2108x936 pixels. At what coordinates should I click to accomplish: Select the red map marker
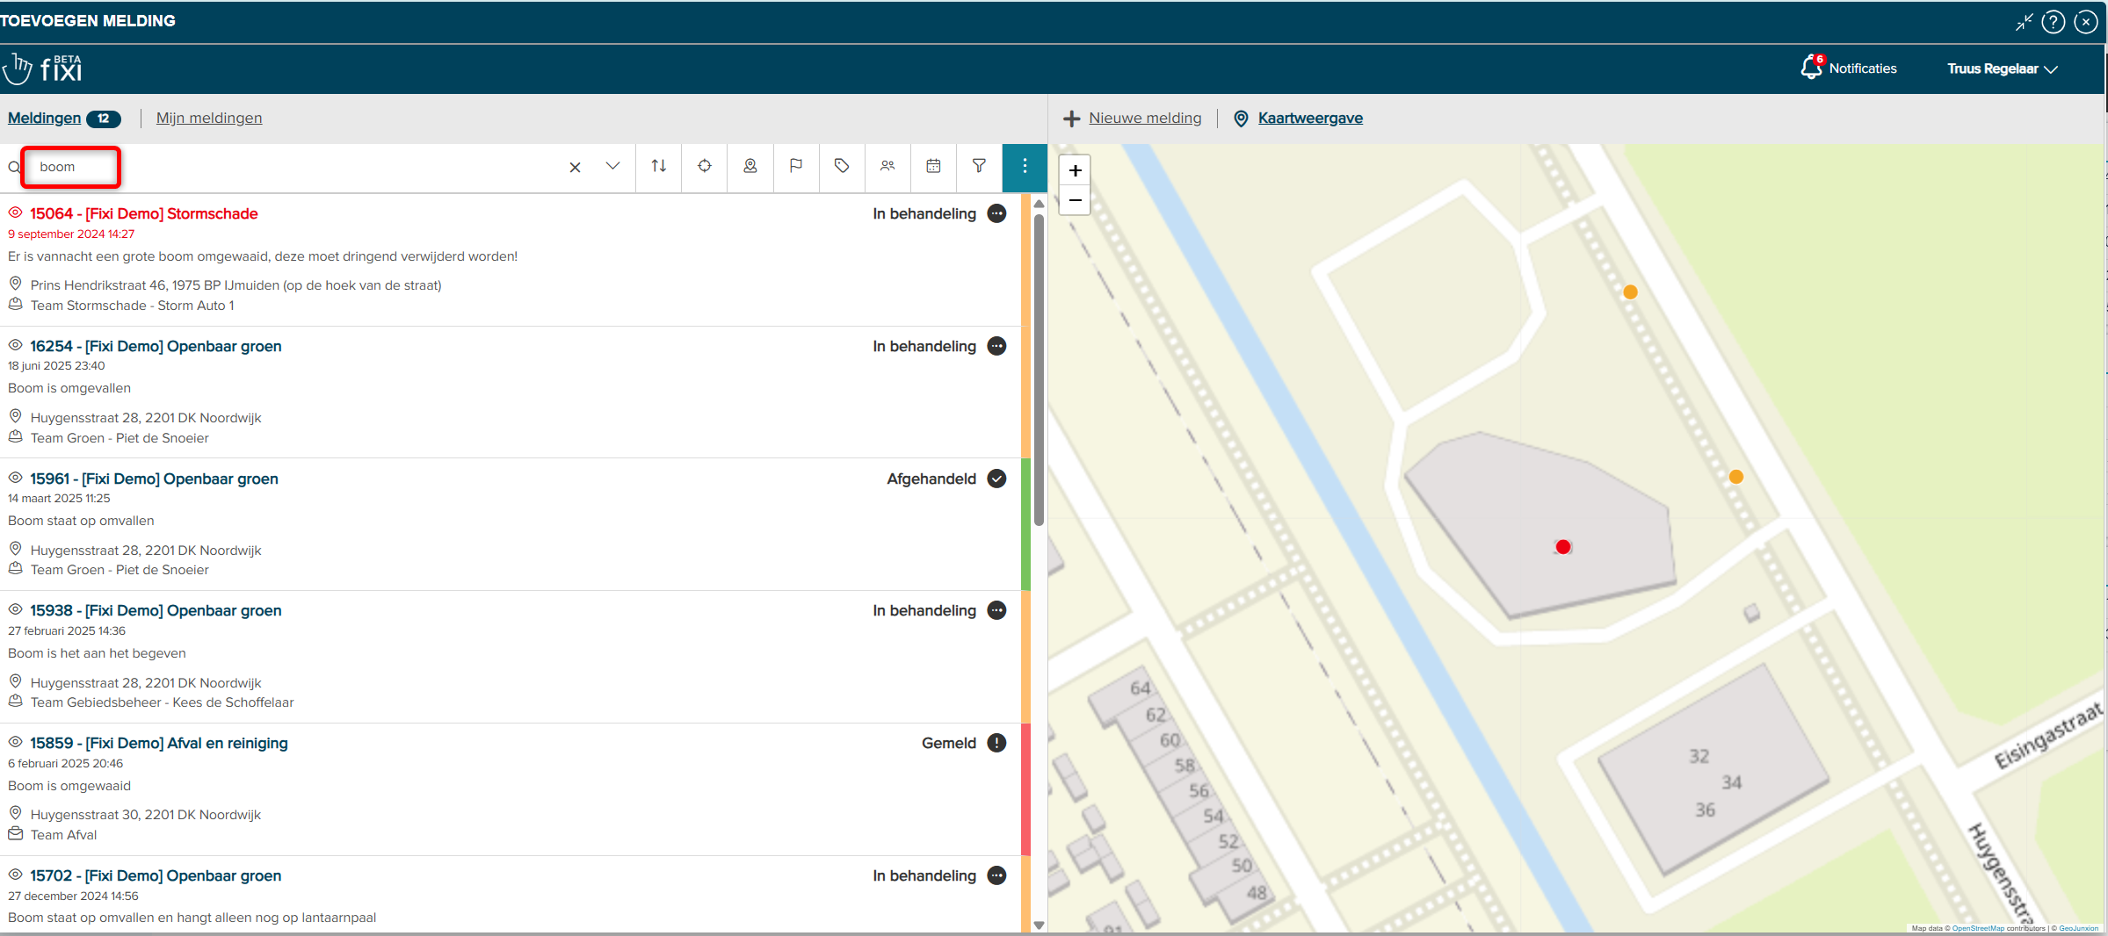[1562, 547]
